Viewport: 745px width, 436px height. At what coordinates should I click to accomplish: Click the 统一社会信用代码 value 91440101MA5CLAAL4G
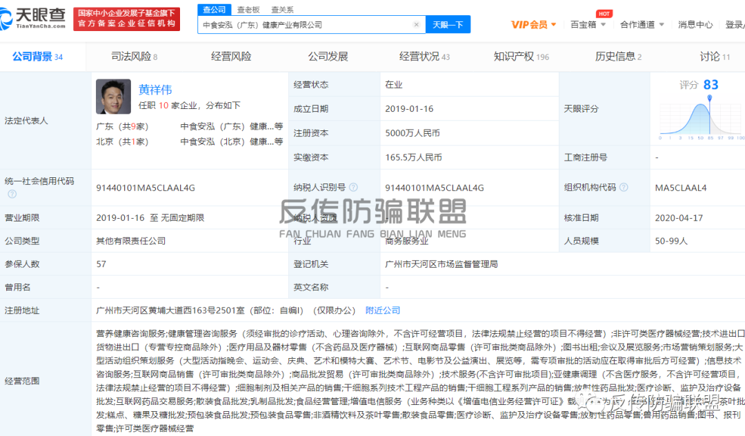pos(146,188)
